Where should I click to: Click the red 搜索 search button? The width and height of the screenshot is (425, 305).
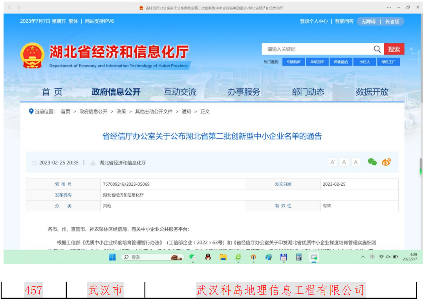click(394, 49)
